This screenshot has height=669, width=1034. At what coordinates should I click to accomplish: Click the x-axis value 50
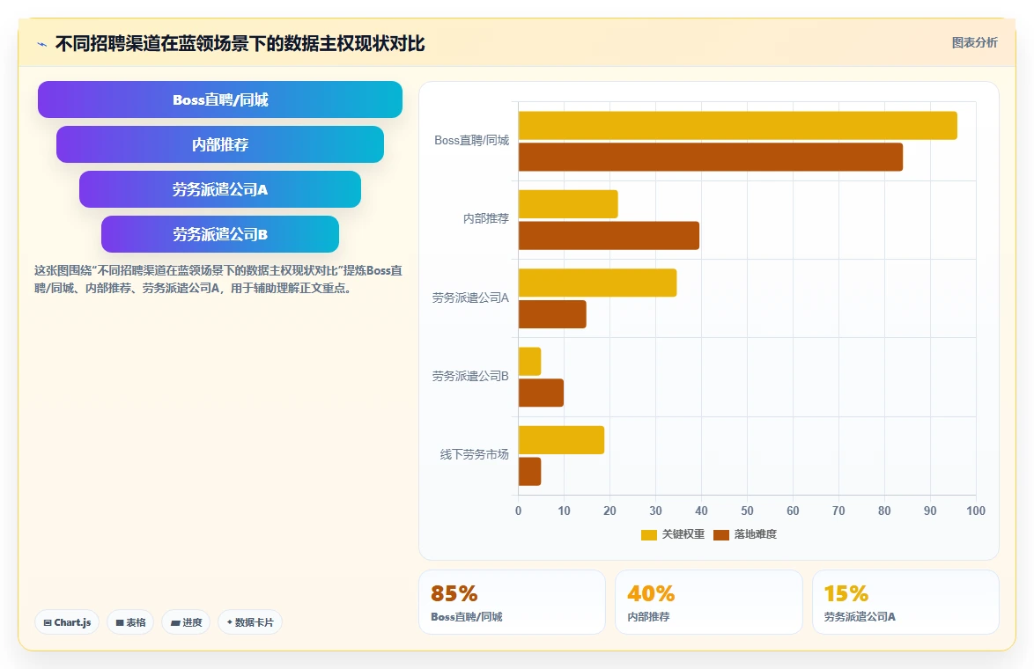[747, 511]
